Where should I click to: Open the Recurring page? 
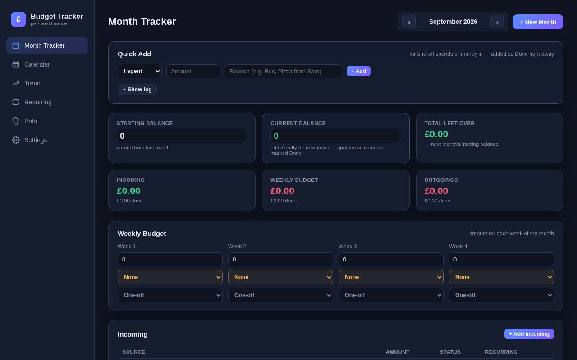47,102
